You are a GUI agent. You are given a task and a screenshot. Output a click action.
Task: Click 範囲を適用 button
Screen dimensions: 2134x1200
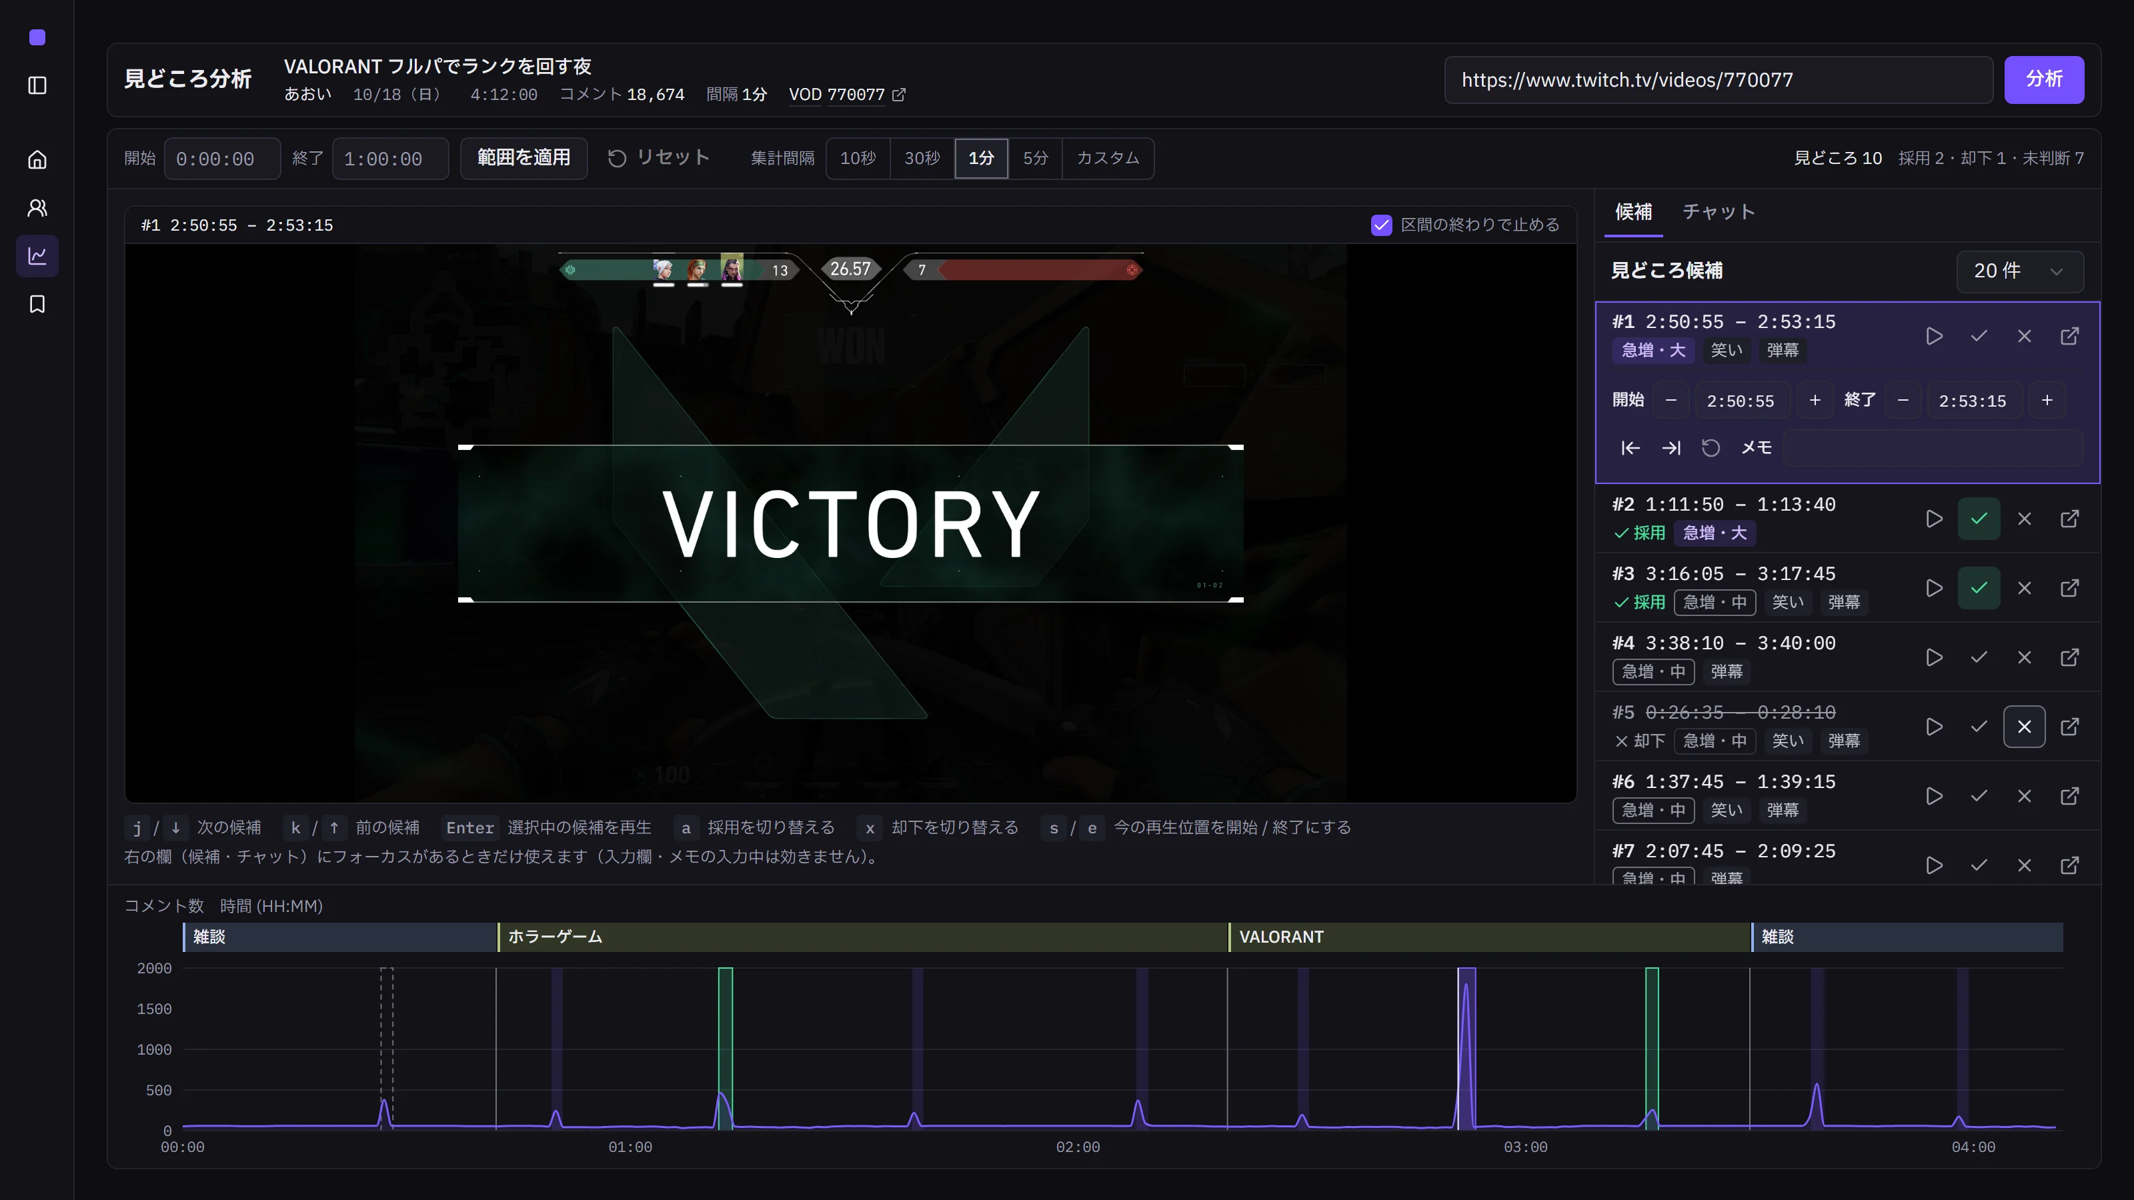click(x=523, y=158)
